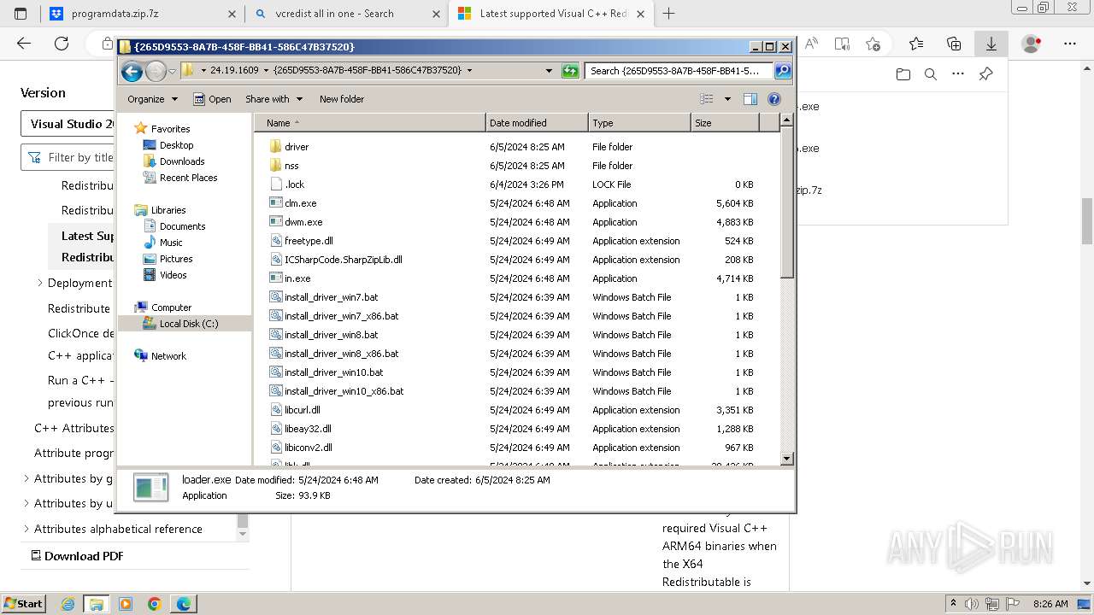The image size is (1094, 615).
Task: Select libiconv2.dll file
Action: click(309, 448)
